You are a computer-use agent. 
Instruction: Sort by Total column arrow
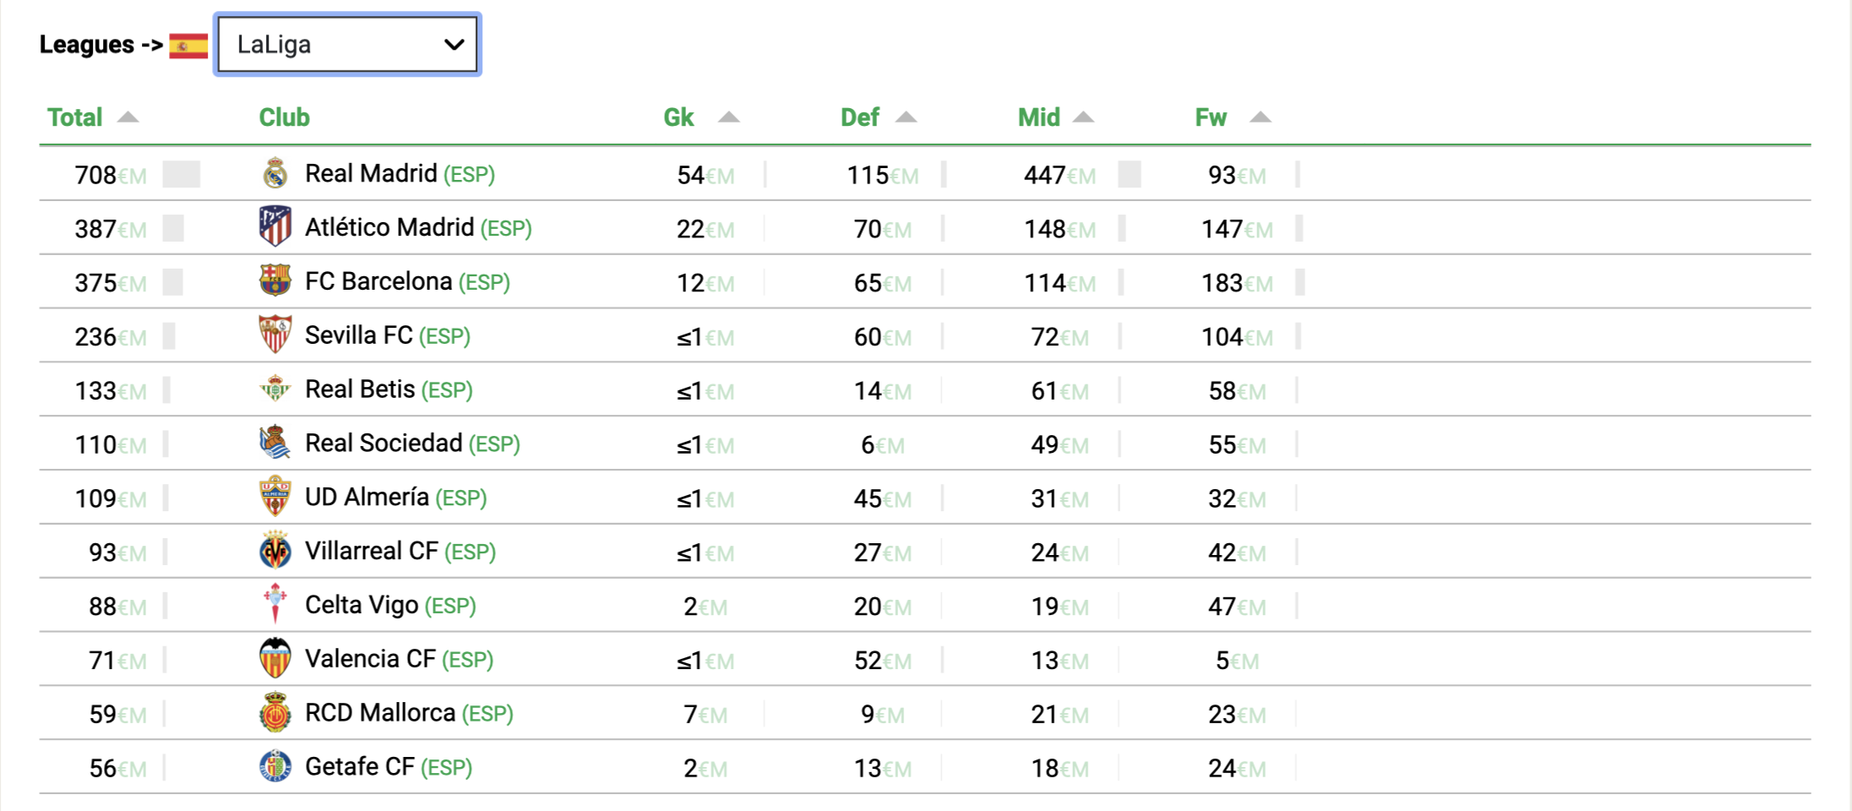(128, 117)
